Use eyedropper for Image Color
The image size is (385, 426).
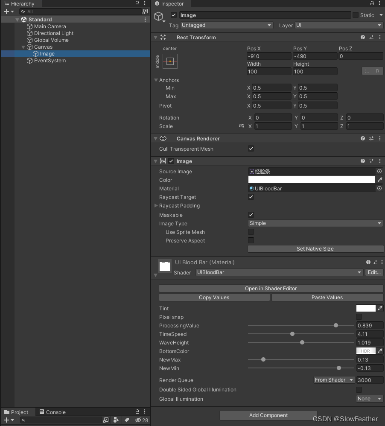click(380, 180)
